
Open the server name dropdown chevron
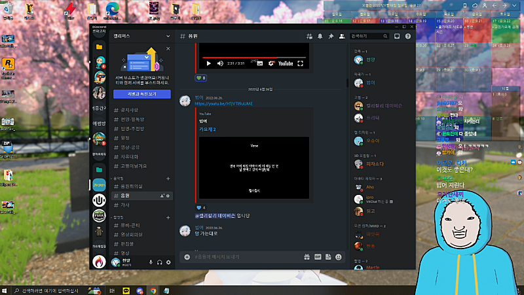tap(168, 36)
